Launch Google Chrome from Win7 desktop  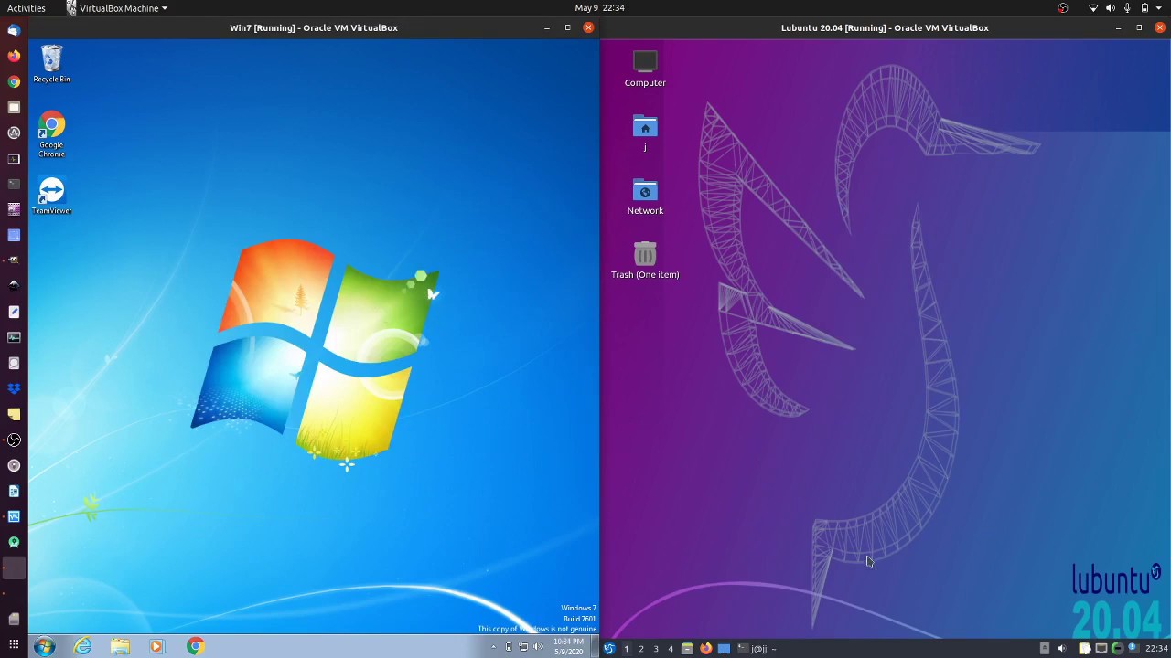pos(51,134)
